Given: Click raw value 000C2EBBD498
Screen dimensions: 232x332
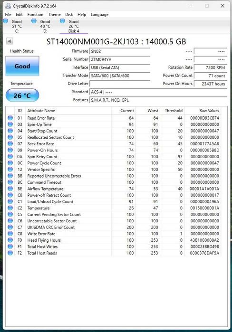Looking at the screenshot, I should pyautogui.click(x=204, y=247).
